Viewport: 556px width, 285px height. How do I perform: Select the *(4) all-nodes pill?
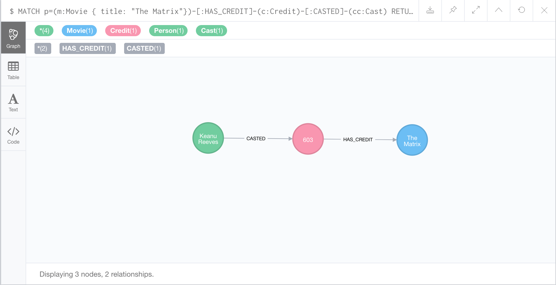click(43, 31)
